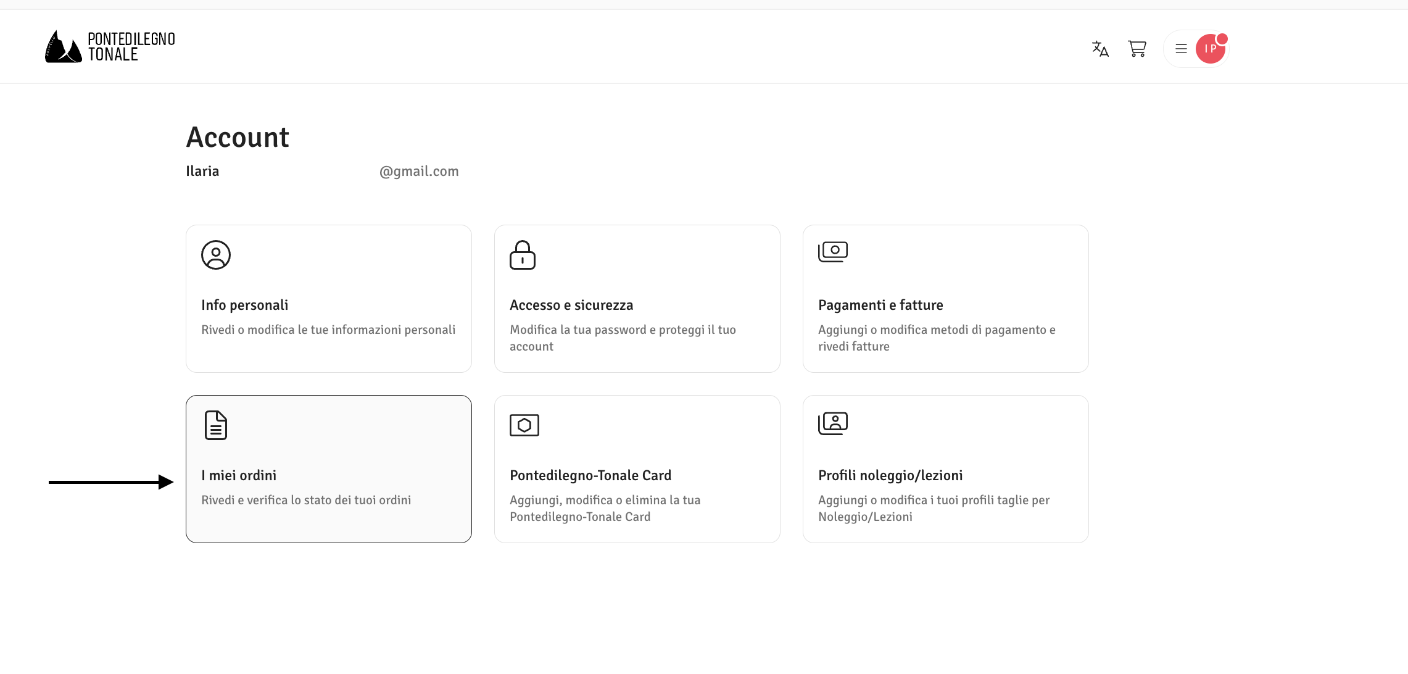The image size is (1408, 674).
Task: Click 'Aggiungi o modifica metodi di pagamento' text
Action: click(x=937, y=338)
